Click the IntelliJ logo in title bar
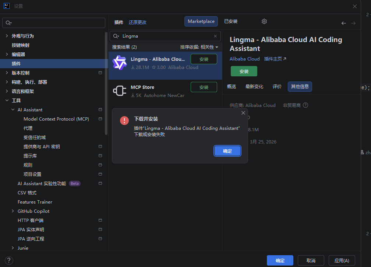Screen dimensions: 371x267 point(7,6)
